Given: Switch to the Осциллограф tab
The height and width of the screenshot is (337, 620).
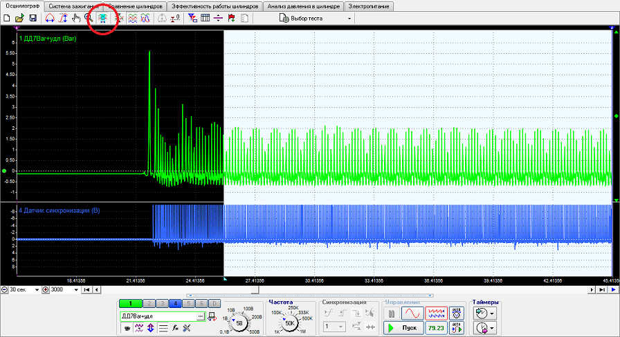Looking at the screenshot, I should click(x=22, y=6).
